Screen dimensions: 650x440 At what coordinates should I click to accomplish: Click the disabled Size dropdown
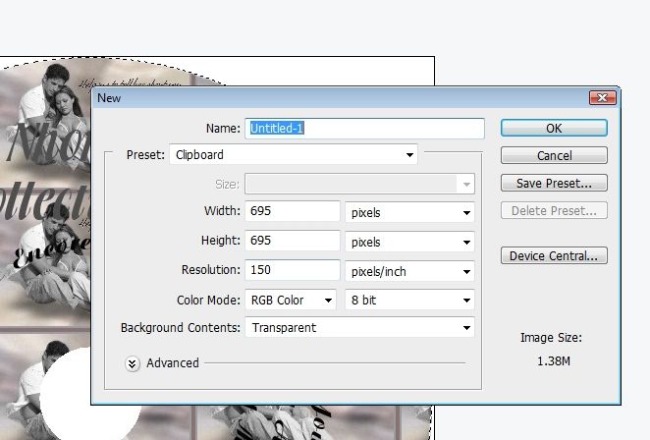pyautogui.click(x=359, y=184)
